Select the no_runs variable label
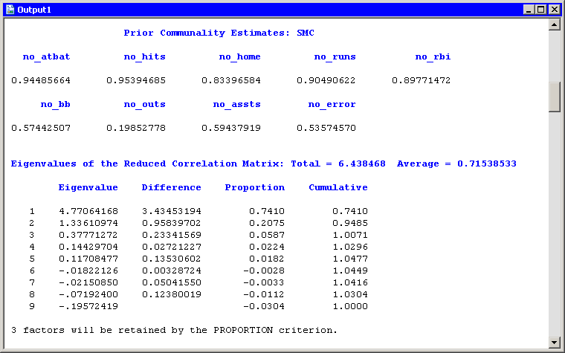Image resolution: width=565 pixels, height=353 pixels. pyautogui.click(x=335, y=57)
